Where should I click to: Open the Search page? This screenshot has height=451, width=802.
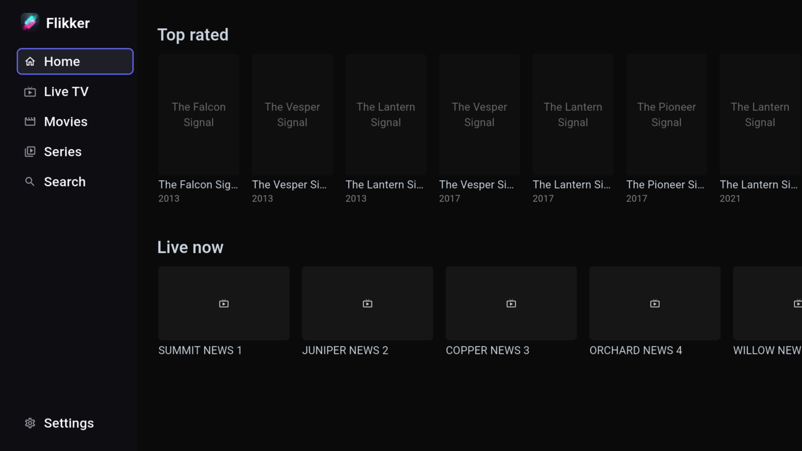(x=75, y=182)
